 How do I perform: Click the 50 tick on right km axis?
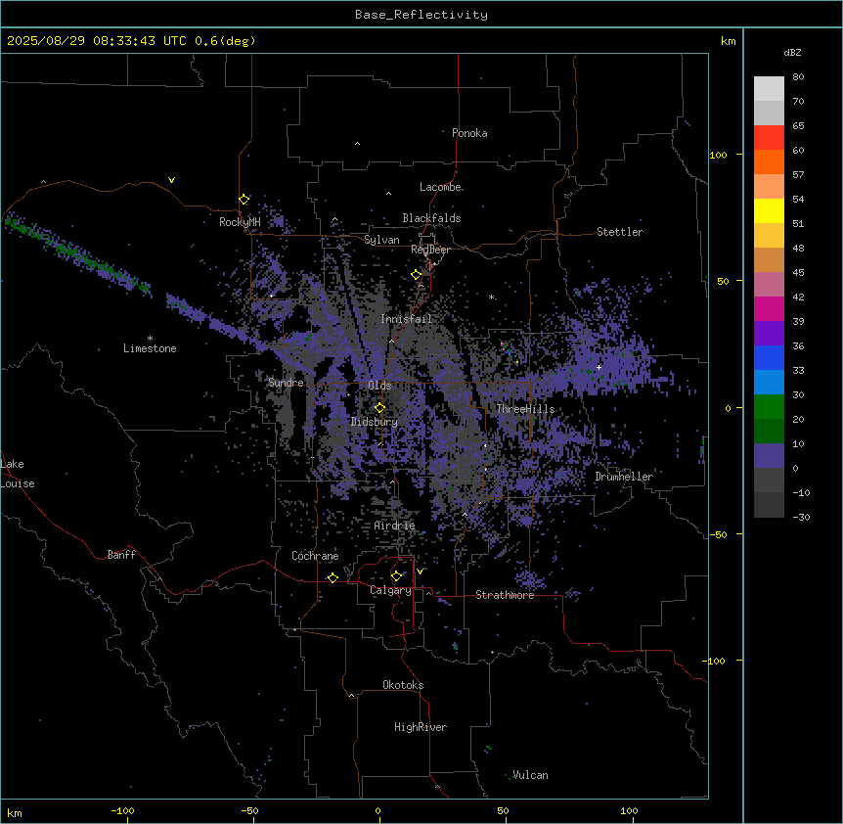[723, 281]
